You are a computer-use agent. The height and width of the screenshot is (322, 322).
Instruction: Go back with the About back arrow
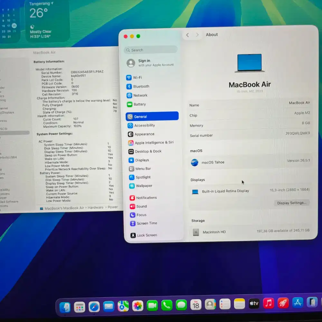pyautogui.click(x=187, y=35)
